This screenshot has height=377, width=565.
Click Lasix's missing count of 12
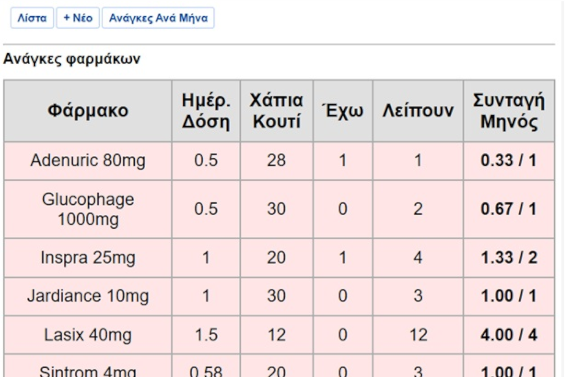click(x=418, y=335)
